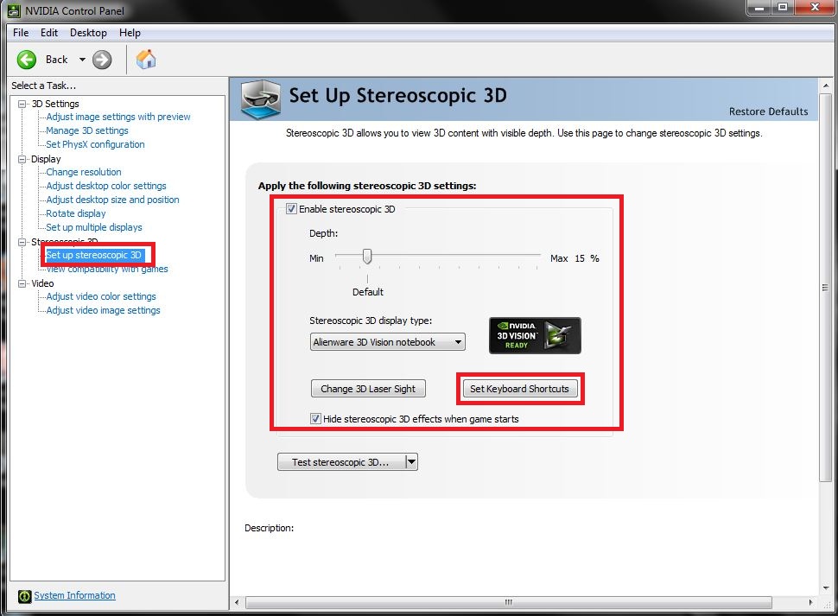This screenshot has height=616, width=838.
Task: Click the vertical scrollbar thumb
Action: click(826, 288)
